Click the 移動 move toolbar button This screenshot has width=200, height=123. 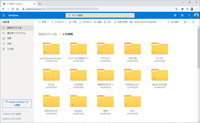click(98, 22)
